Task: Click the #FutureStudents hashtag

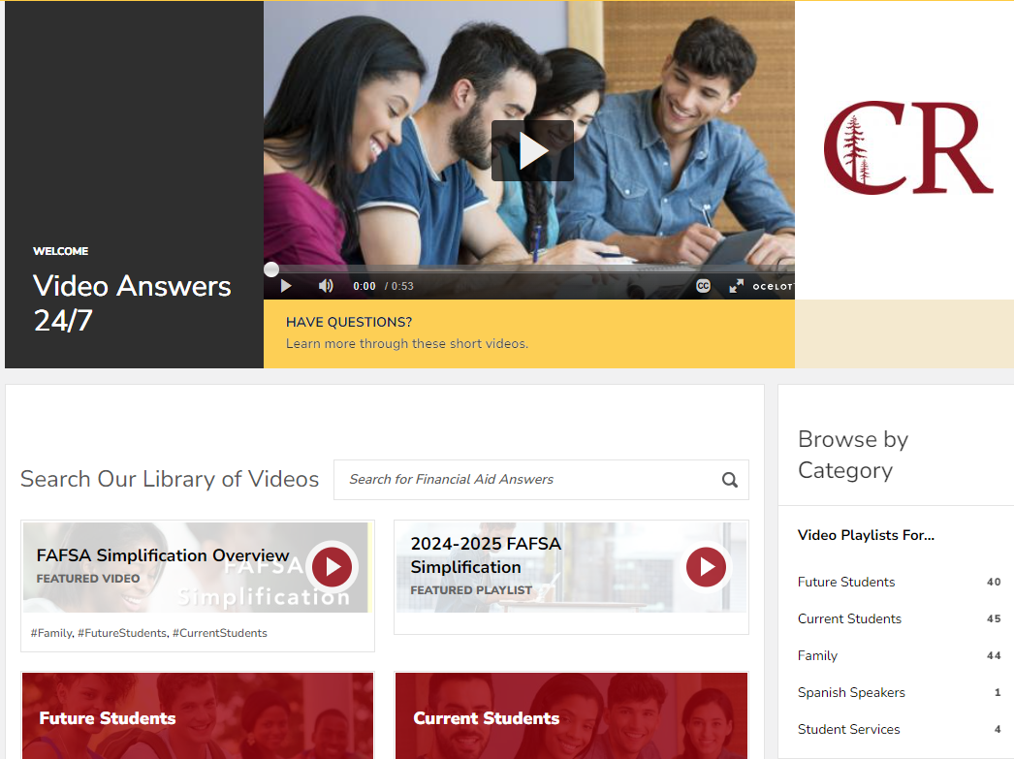Action: 121,633
